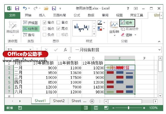Screen dimensions: 166x114
Task: Switch to the Developer tab
Action: [137, 15]
